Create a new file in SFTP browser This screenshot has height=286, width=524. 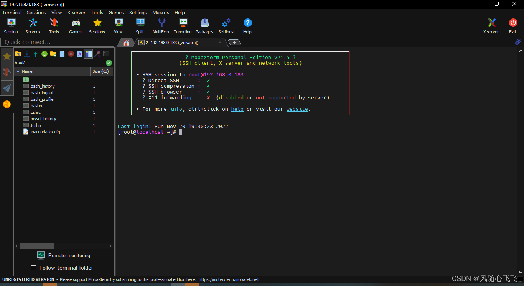coord(62,54)
